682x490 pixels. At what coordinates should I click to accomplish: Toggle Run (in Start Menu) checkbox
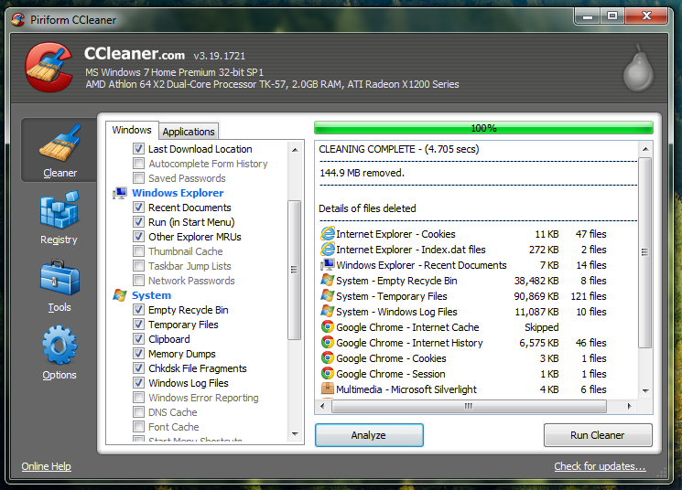click(138, 222)
